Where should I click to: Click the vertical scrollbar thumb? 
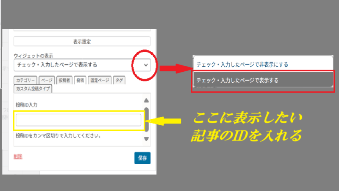(x=147, y=120)
